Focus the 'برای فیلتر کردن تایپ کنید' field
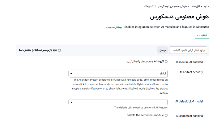The image size is (213, 121). coord(188,50)
